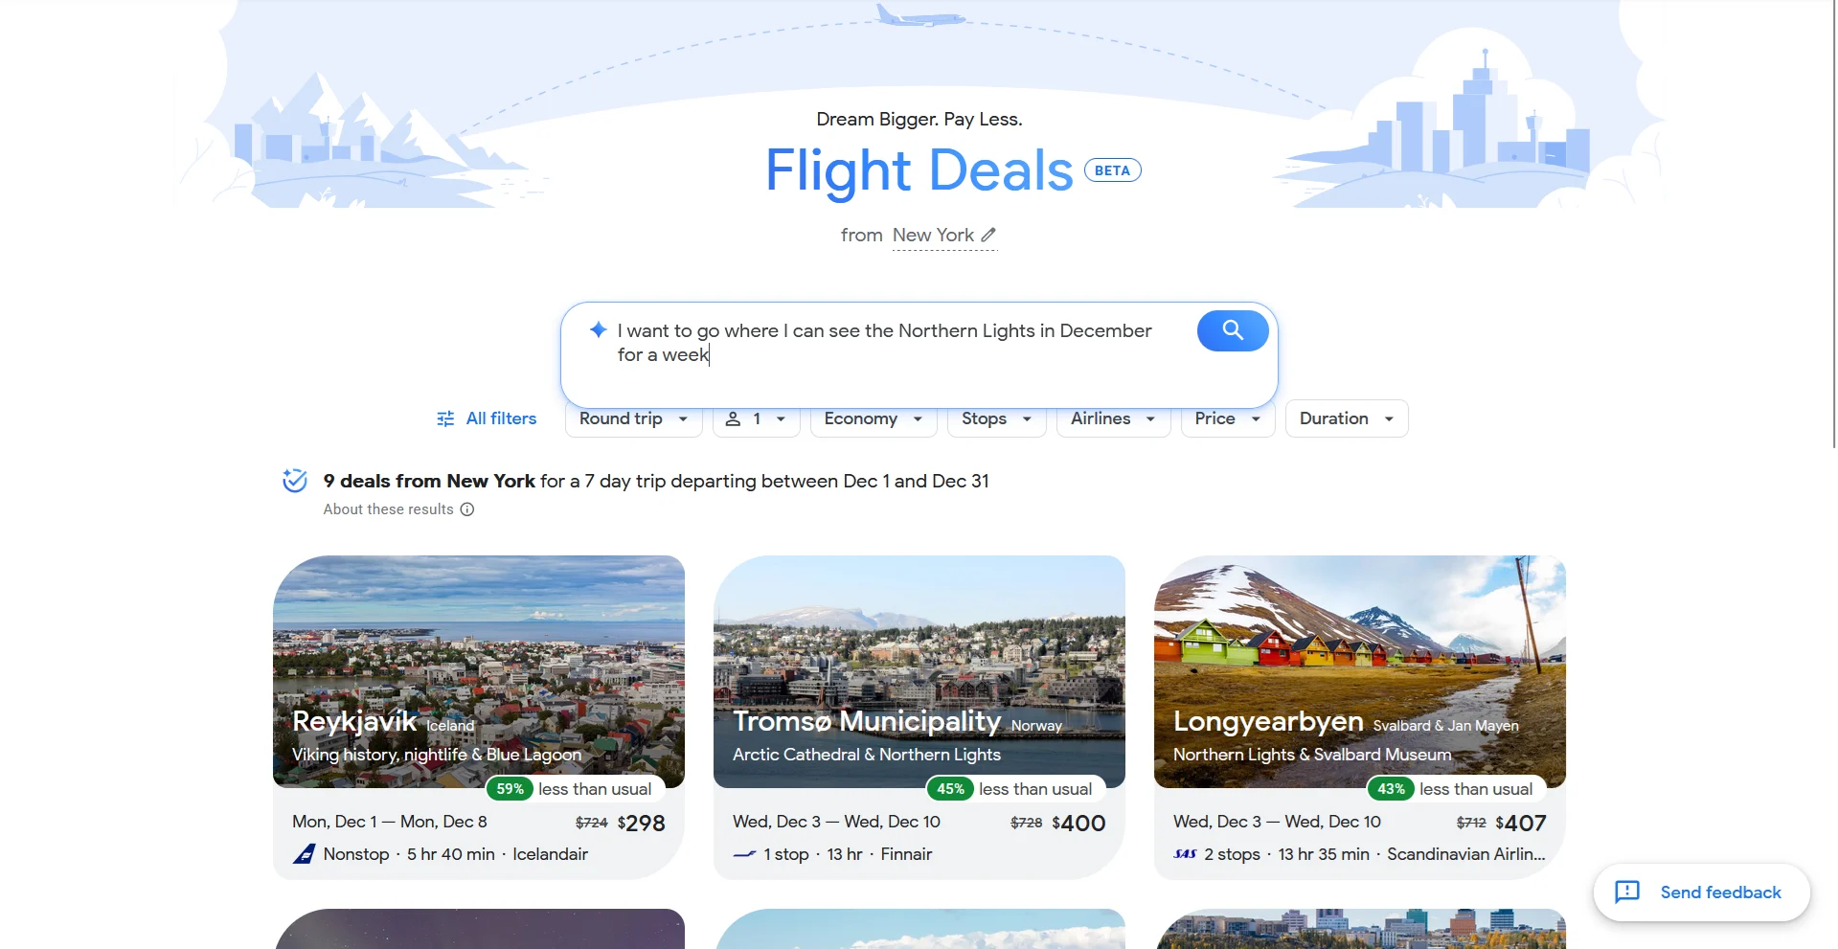Open the Economy cabin class dropdown
This screenshot has height=949, width=1838.
(x=874, y=418)
